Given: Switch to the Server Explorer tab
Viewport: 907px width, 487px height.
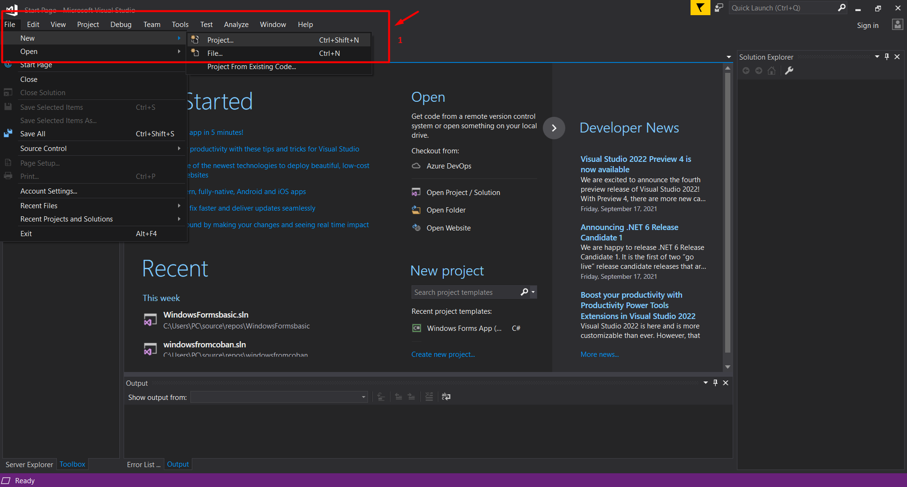Looking at the screenshot, I should 29,465.
